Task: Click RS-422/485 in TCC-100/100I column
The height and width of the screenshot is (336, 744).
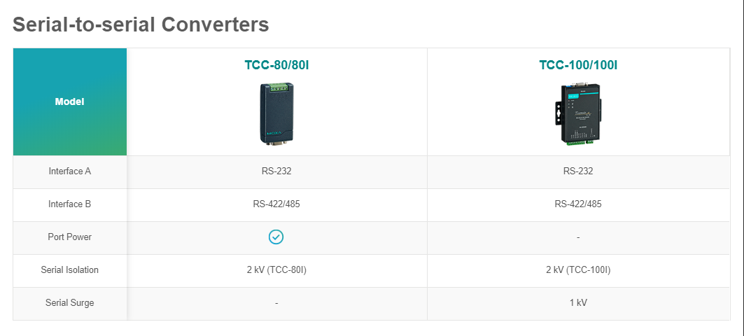Action: 578,204
